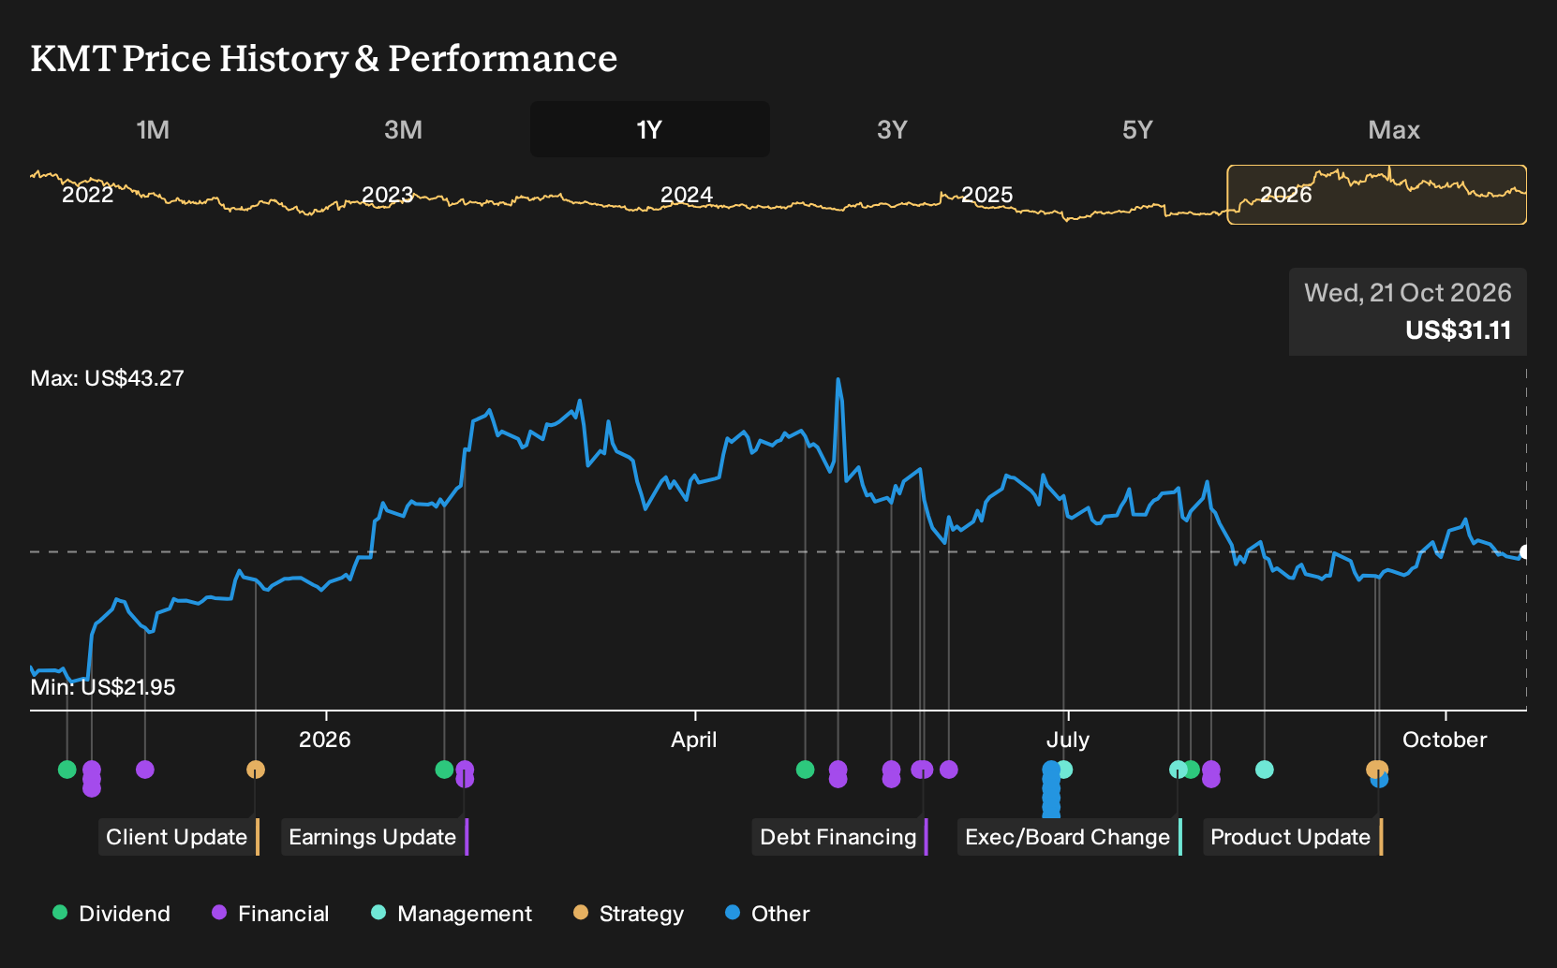Click the stacked blue Other markers below July
The height and width of the screenshot is (968, 1557).
point(1051,788)
